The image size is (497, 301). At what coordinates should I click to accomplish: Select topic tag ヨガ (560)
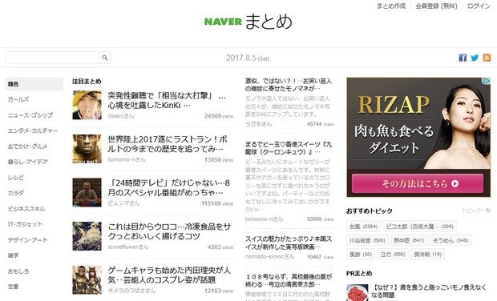pyautogui.click(x=393, y=254)
